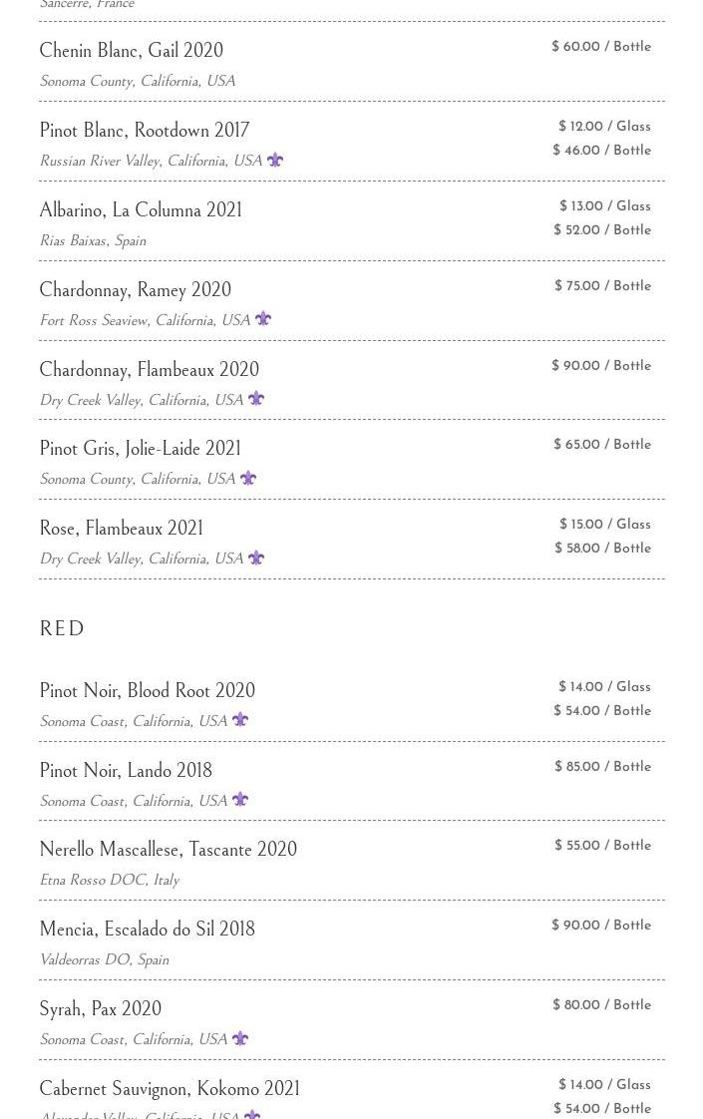This screenshot has height=1119, width=703.
Task: Click the RED section heading
Action: 62,629
